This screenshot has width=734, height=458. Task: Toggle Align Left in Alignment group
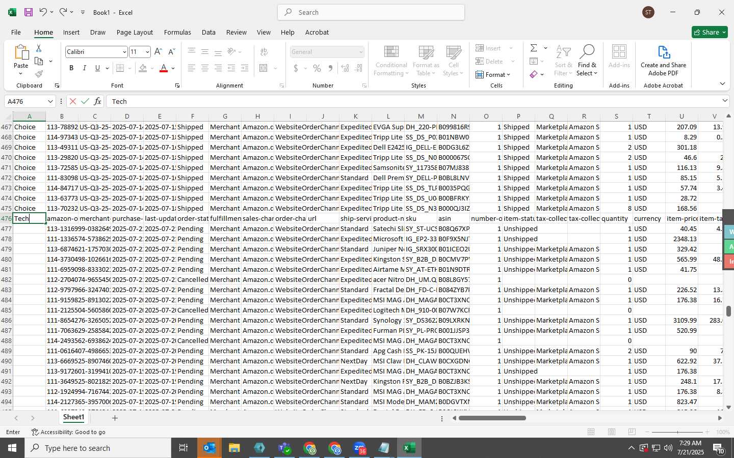click(192, 68)
